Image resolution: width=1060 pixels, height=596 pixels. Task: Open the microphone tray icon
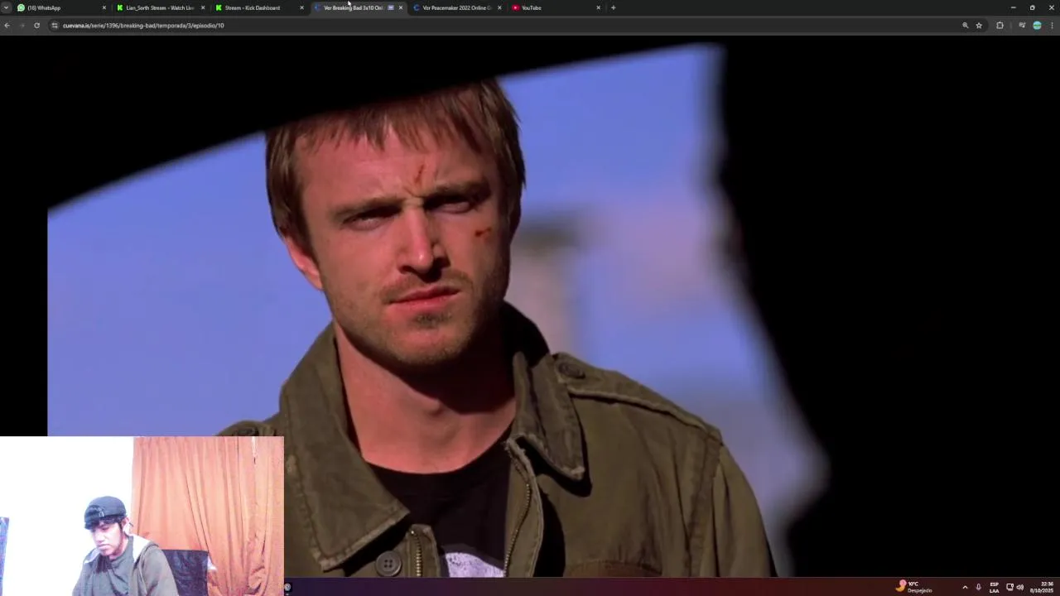point(979,587)
